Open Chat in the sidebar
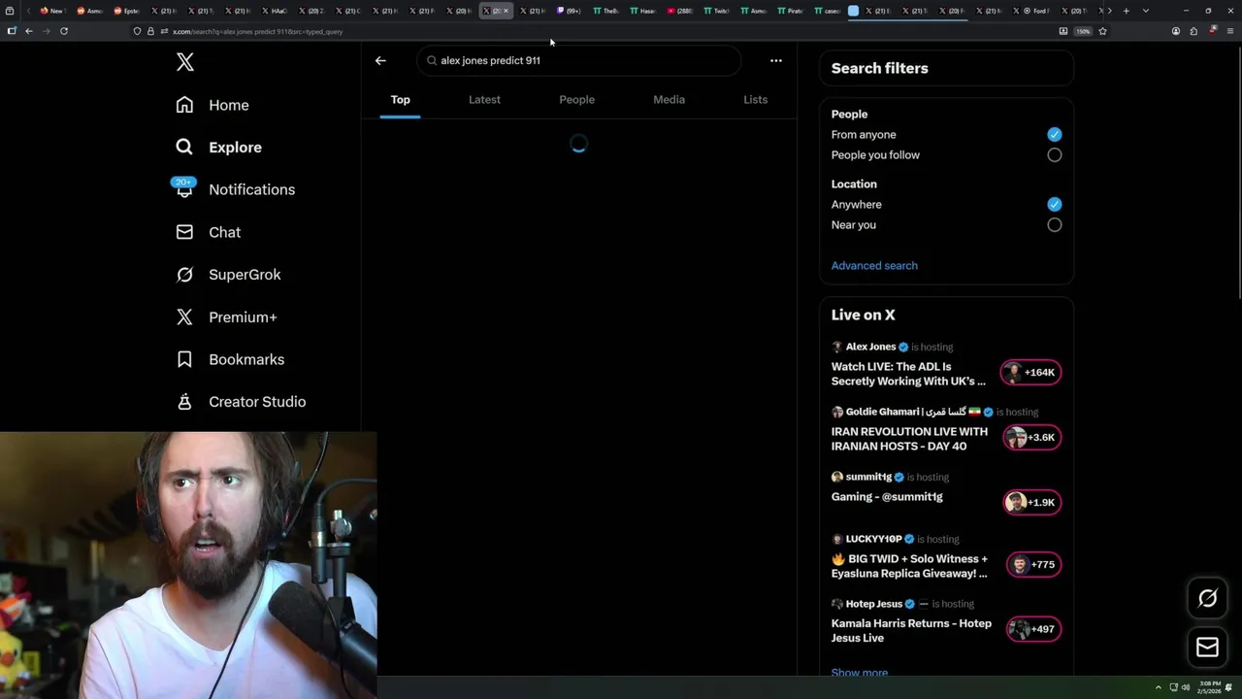Screen dimensions: 1242x699 209,232
